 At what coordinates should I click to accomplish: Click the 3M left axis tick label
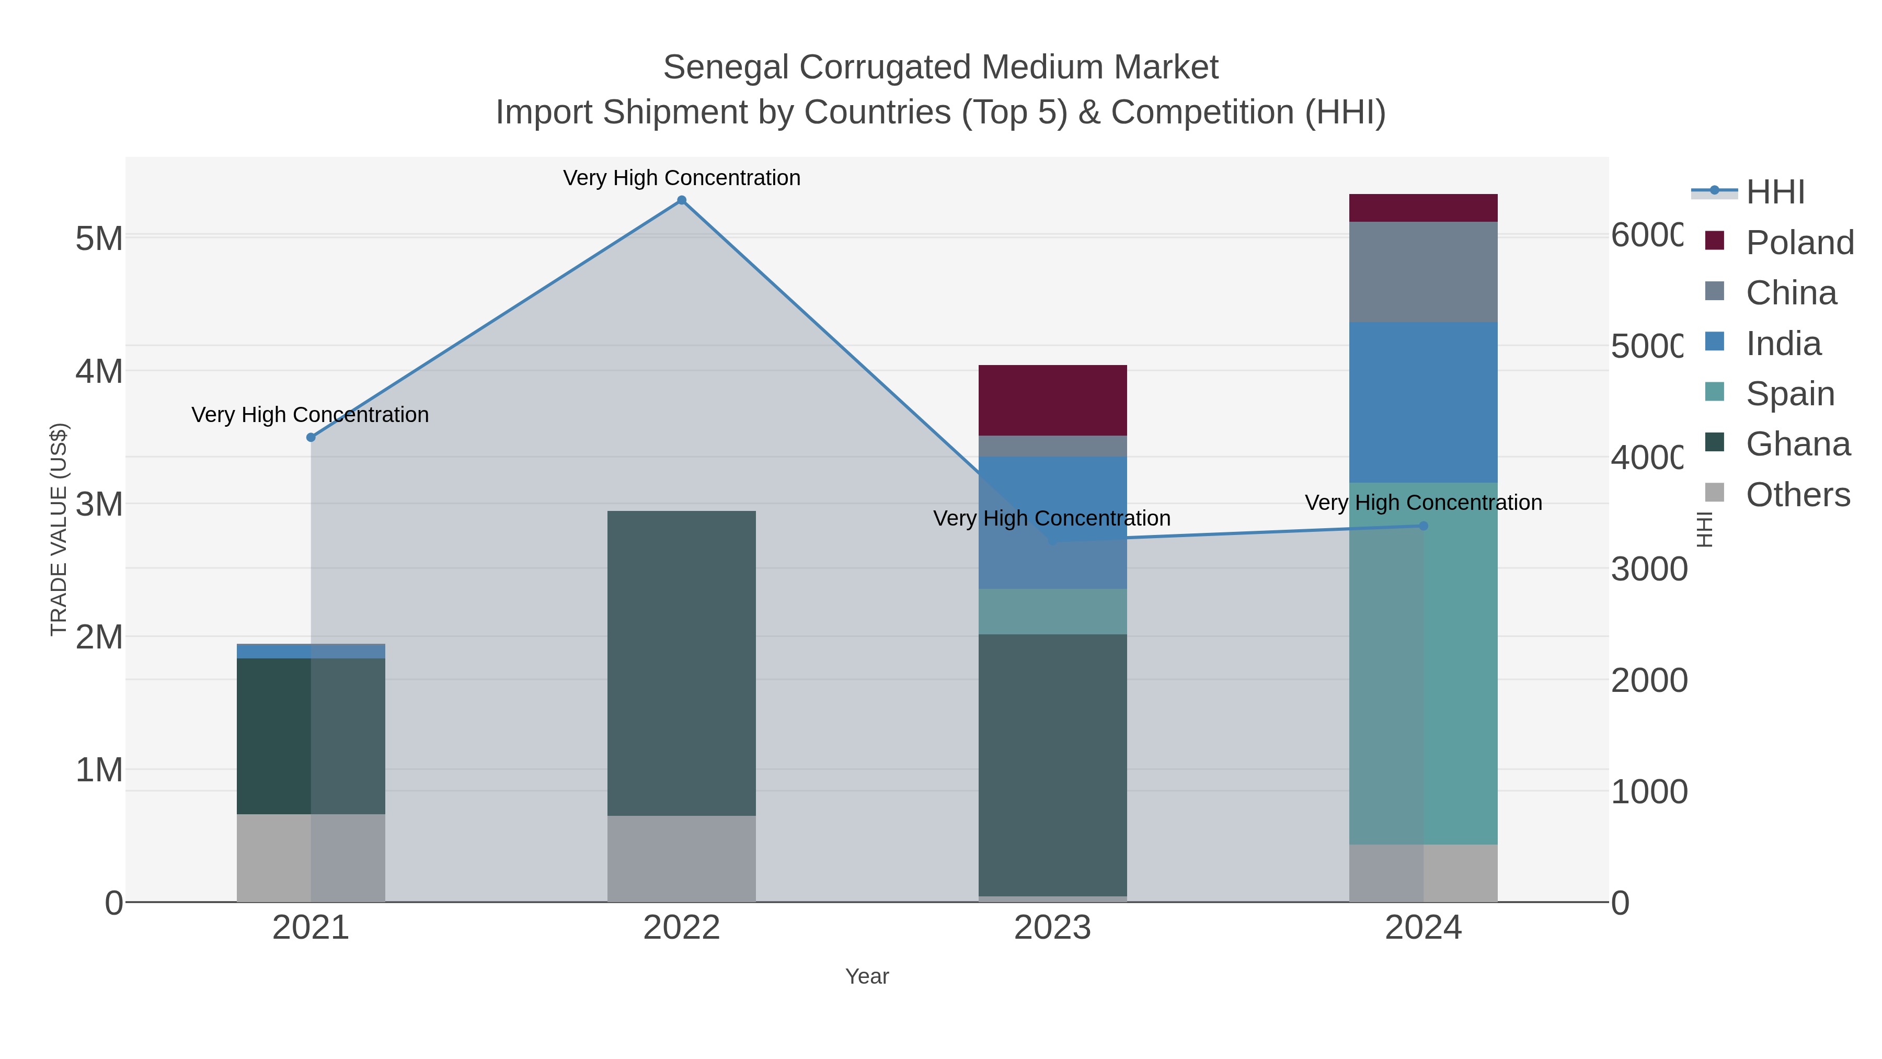99,504
